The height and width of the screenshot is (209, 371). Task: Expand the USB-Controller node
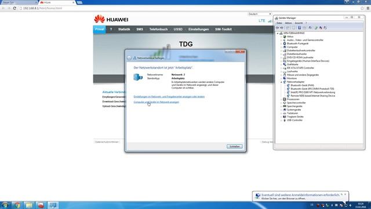[x=281, y=120]
